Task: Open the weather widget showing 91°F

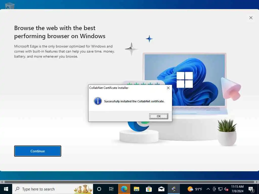Action: pyautogui.click(x=195, y=189)
